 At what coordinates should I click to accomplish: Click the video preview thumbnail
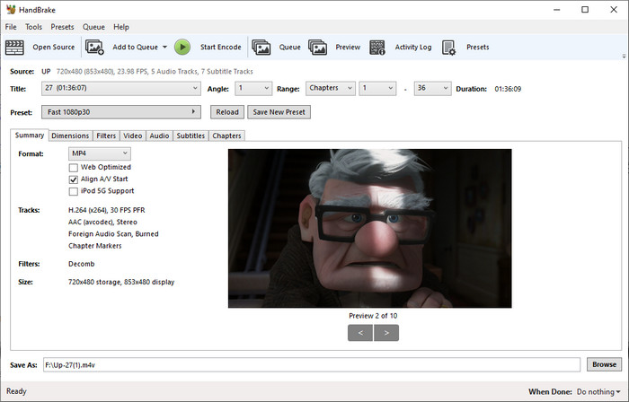point(370,228)
